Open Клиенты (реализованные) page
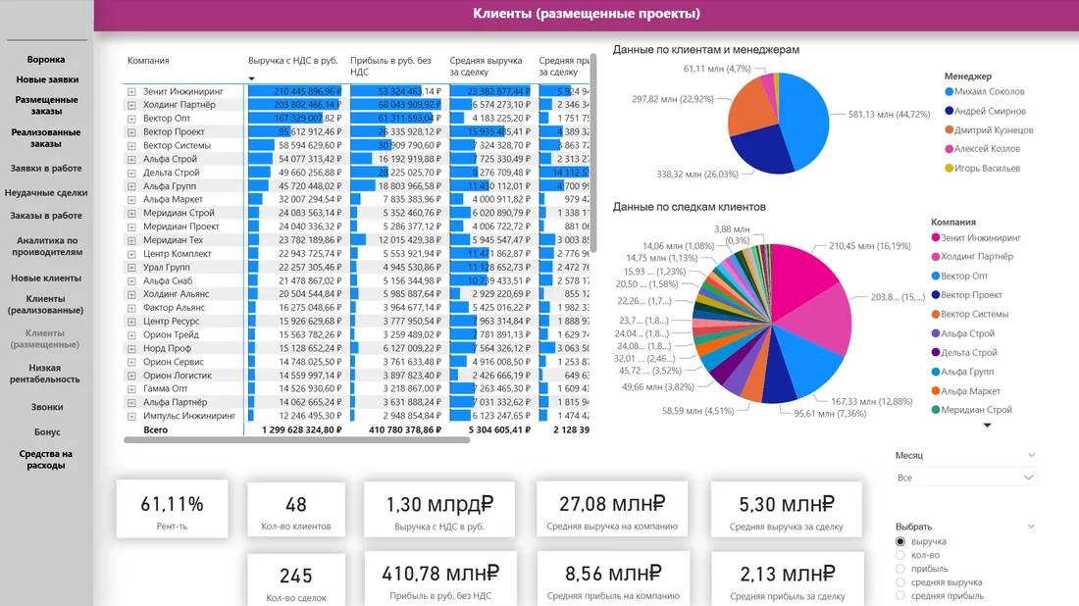The image size is (1079, 606). 45,305
